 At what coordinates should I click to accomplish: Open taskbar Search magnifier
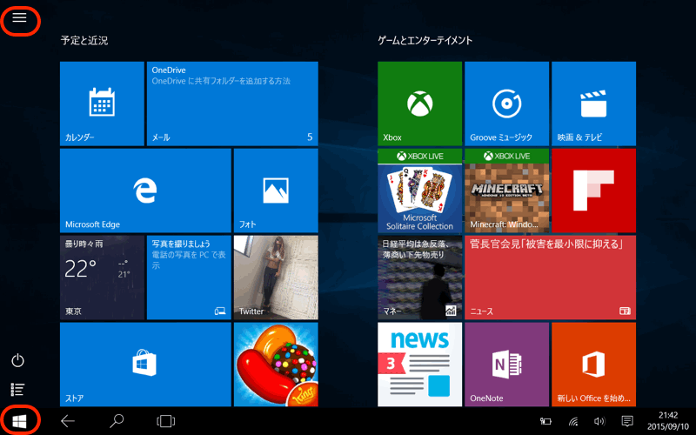[x=117, y=421]
